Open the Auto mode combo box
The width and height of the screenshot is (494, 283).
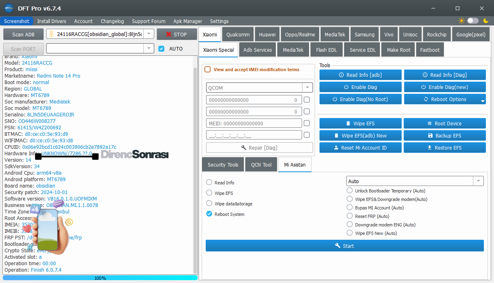[x=478, y=181]
